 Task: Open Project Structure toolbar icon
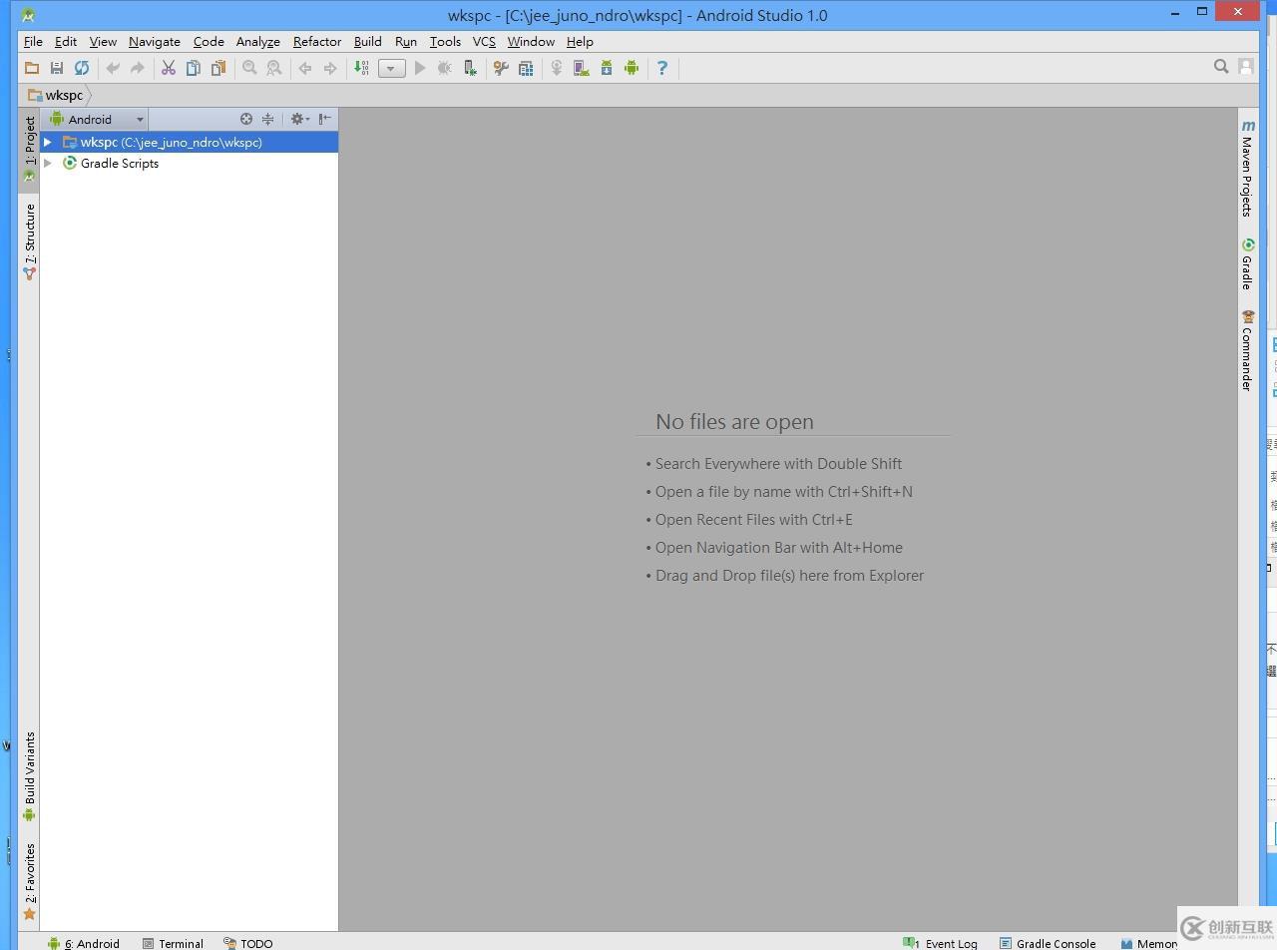coord(526,68)
